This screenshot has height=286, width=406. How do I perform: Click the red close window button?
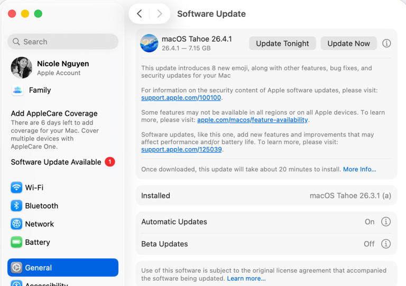(x=12, y=13)
